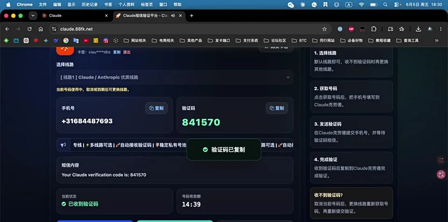Open the YouTube bookmark icon
This screenshot has width=448, height=222.
[x=86, y=41]
